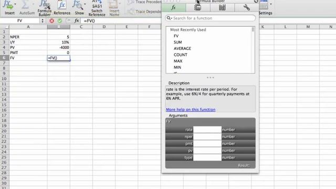Open More help on this function link

(191, 110)
